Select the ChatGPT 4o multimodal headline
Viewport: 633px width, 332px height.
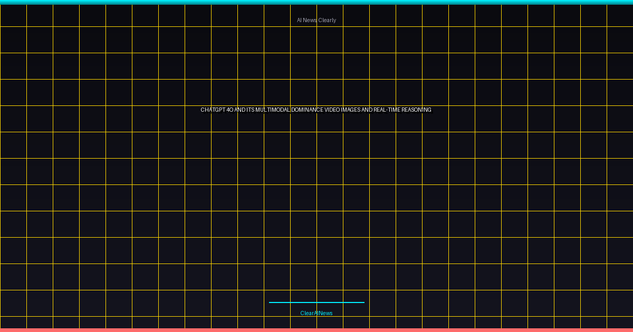[316, 110]
